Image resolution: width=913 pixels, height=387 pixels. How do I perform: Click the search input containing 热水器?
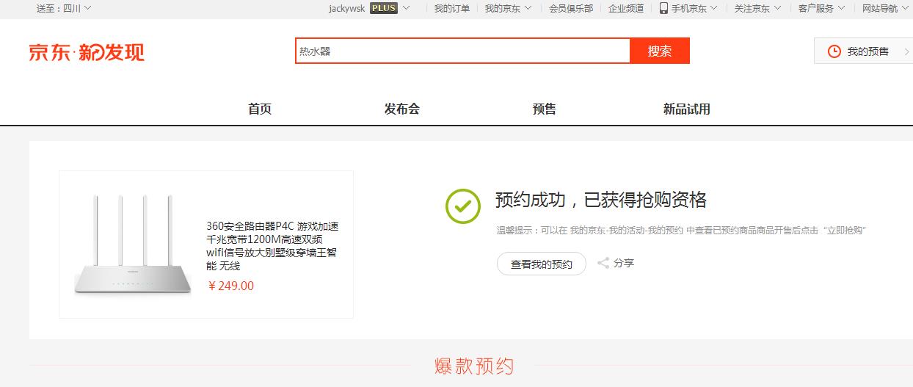tap(463, 51)
